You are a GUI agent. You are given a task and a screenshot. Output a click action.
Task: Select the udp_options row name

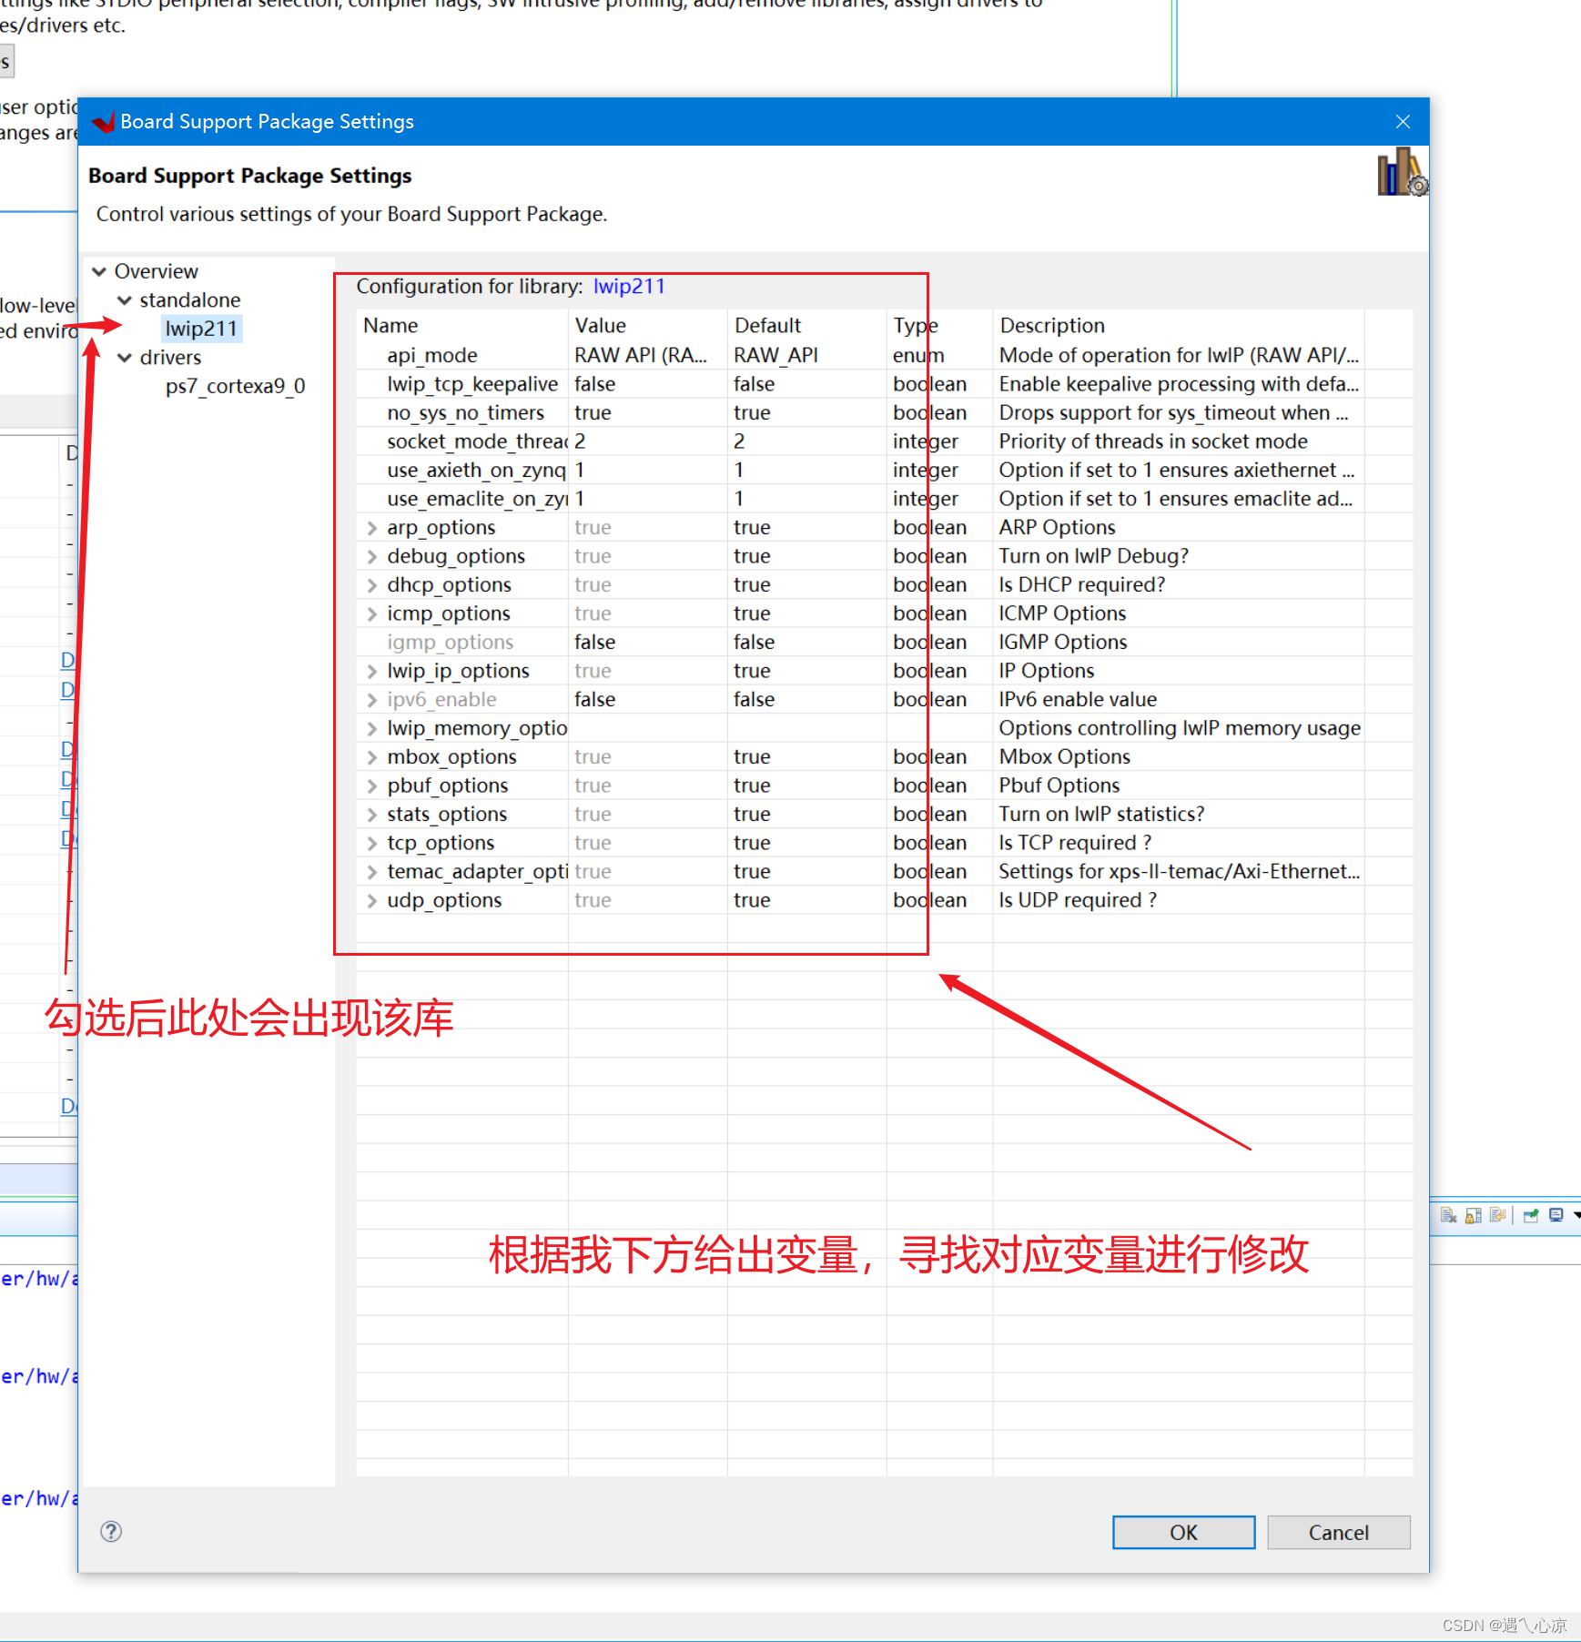[x=444, y=900]
